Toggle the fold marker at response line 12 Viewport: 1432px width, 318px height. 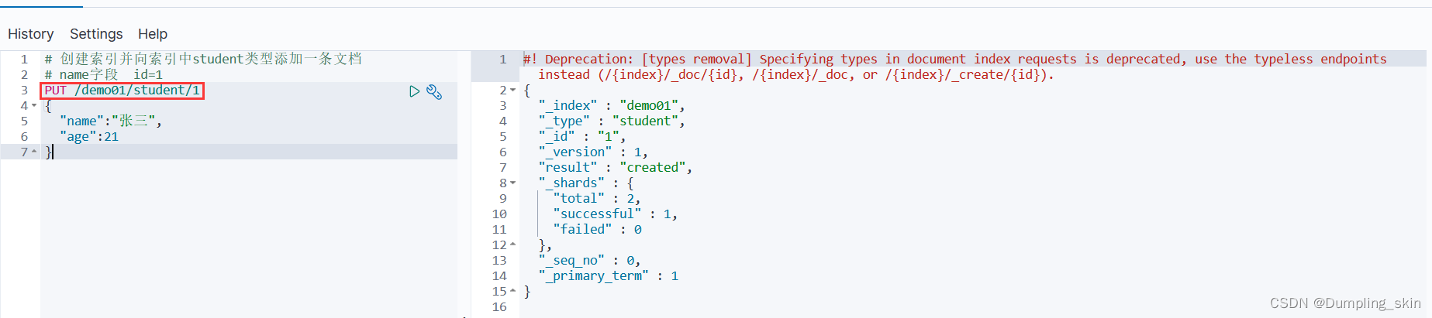[512, 245]
